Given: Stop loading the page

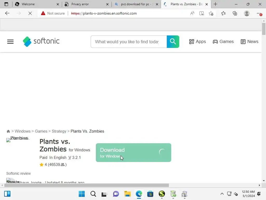Looking at the screenshot, I should point(30,13).
